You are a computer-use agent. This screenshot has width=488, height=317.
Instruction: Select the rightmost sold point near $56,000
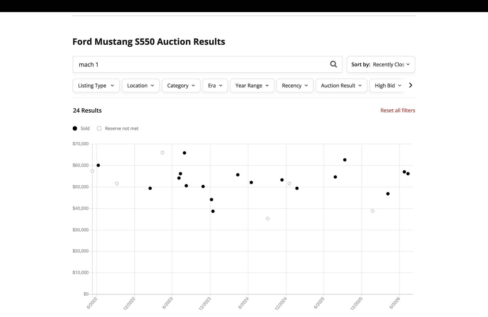click(408, 174)
